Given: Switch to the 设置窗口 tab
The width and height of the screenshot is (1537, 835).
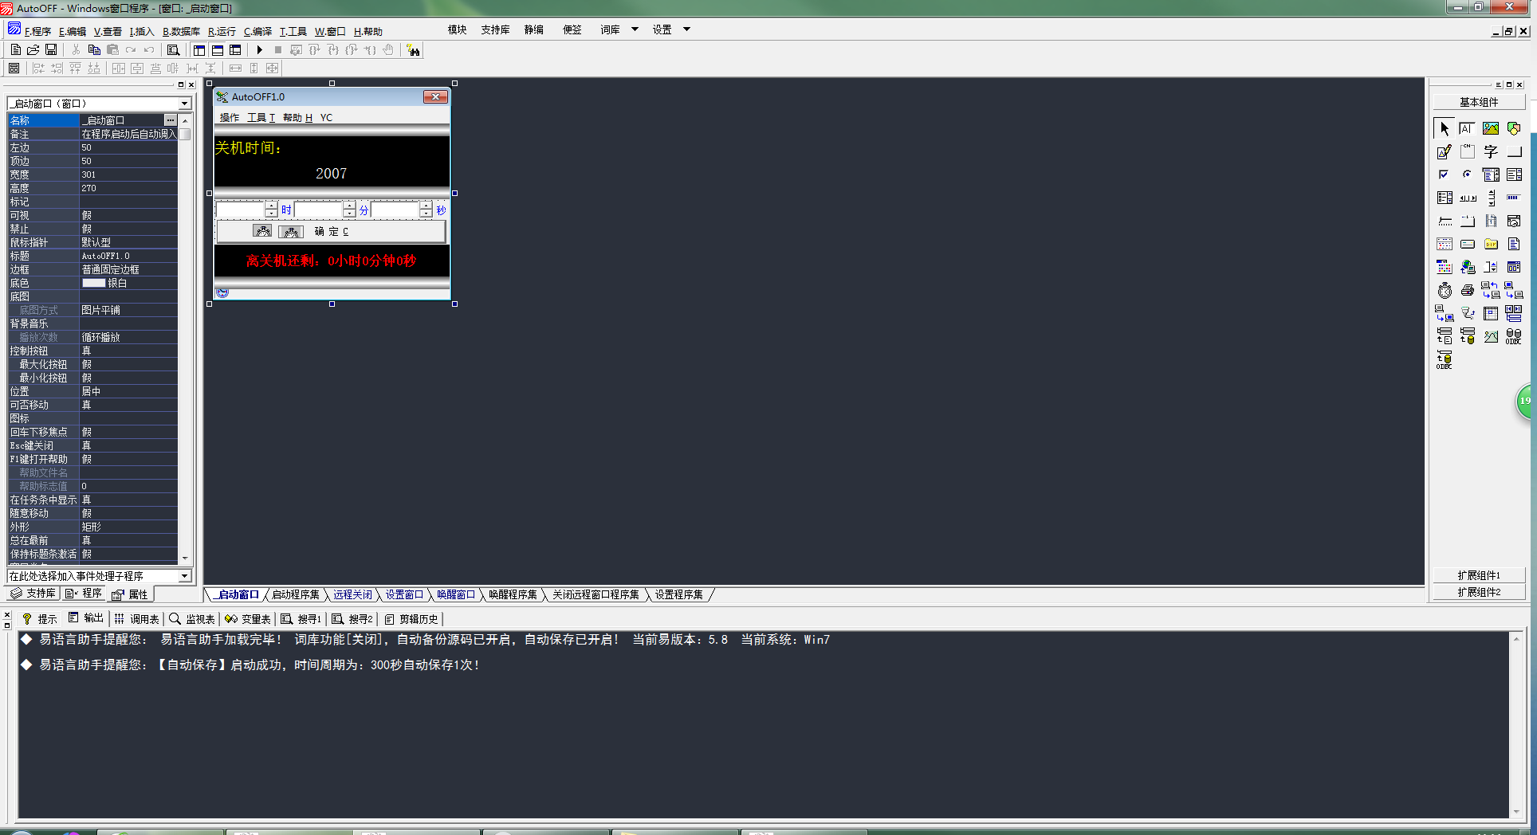Looking at the screenshot, I should coord(404,595).
